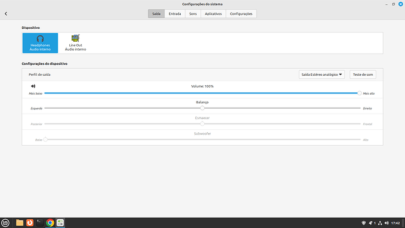Click the Esmaecer slider handle

[203, 124]
